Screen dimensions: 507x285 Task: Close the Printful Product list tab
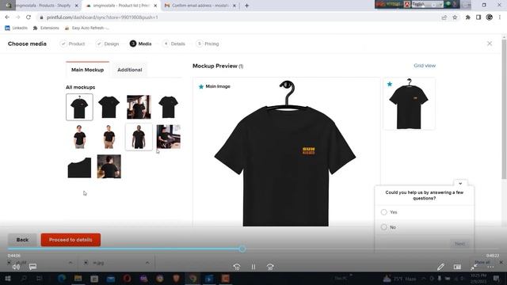pyautogui.click(x=155, y=6)
